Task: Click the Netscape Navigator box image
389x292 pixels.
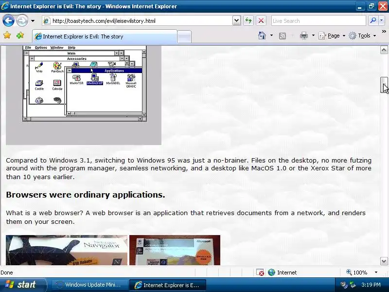Action: (67, 250)
